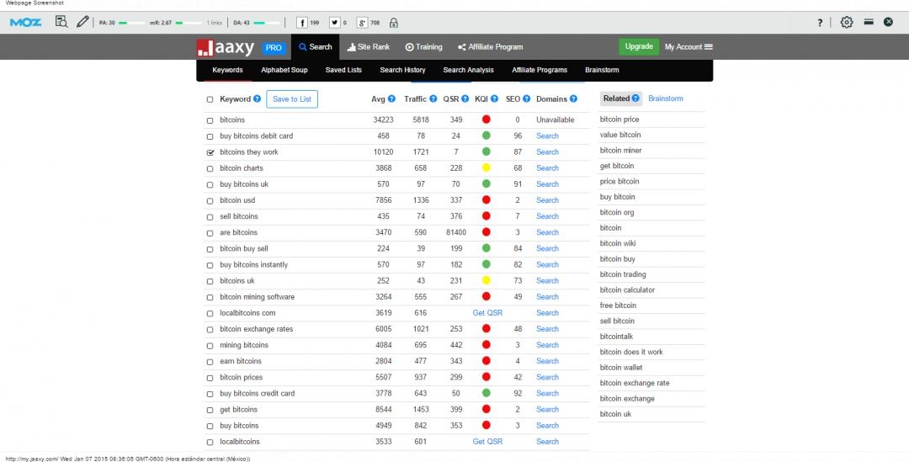The height and width of the screenshot is (462, 909).
Task: Open the MOZ bar help question mark
Action: pos(820,23)
